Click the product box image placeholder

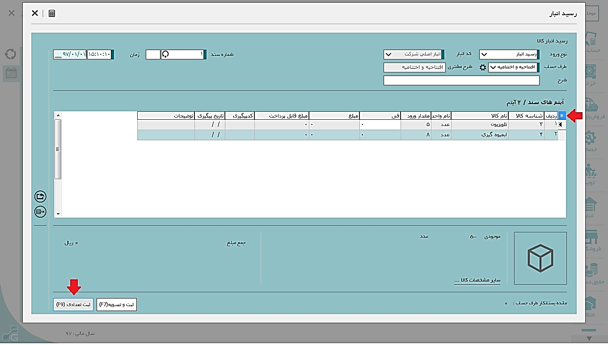point(540,258)
